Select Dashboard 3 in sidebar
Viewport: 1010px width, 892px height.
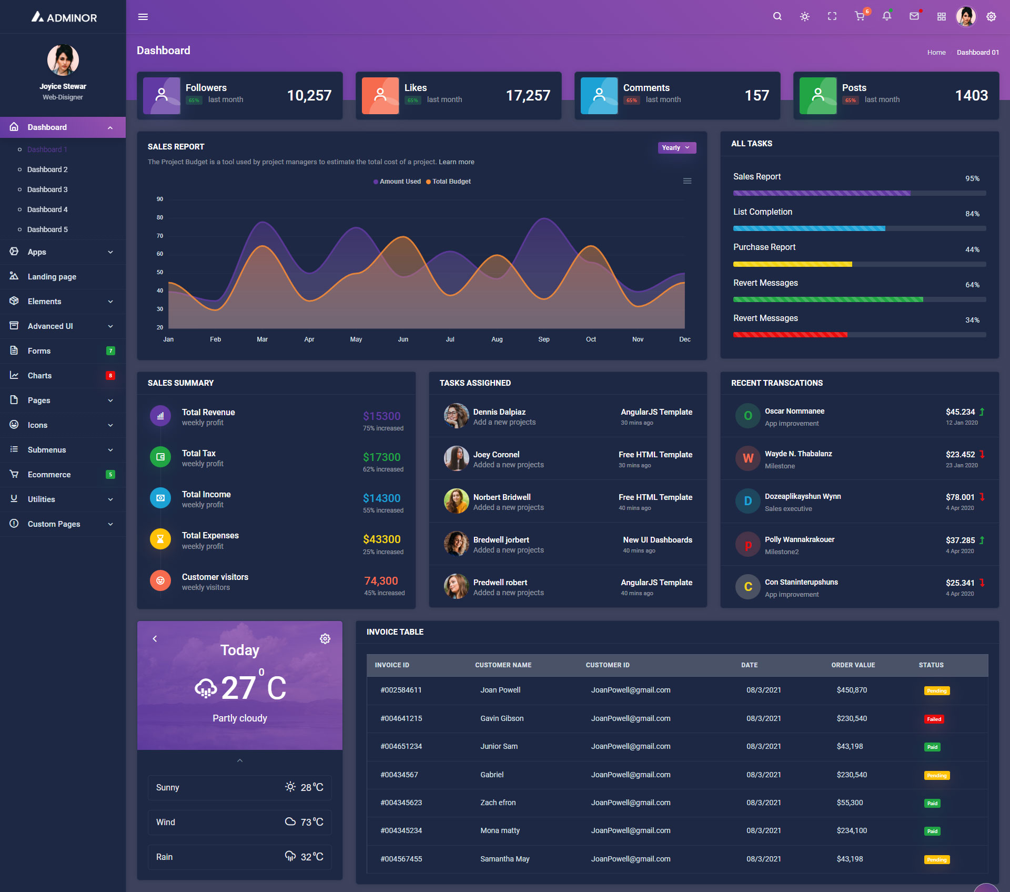coord(47,189)
